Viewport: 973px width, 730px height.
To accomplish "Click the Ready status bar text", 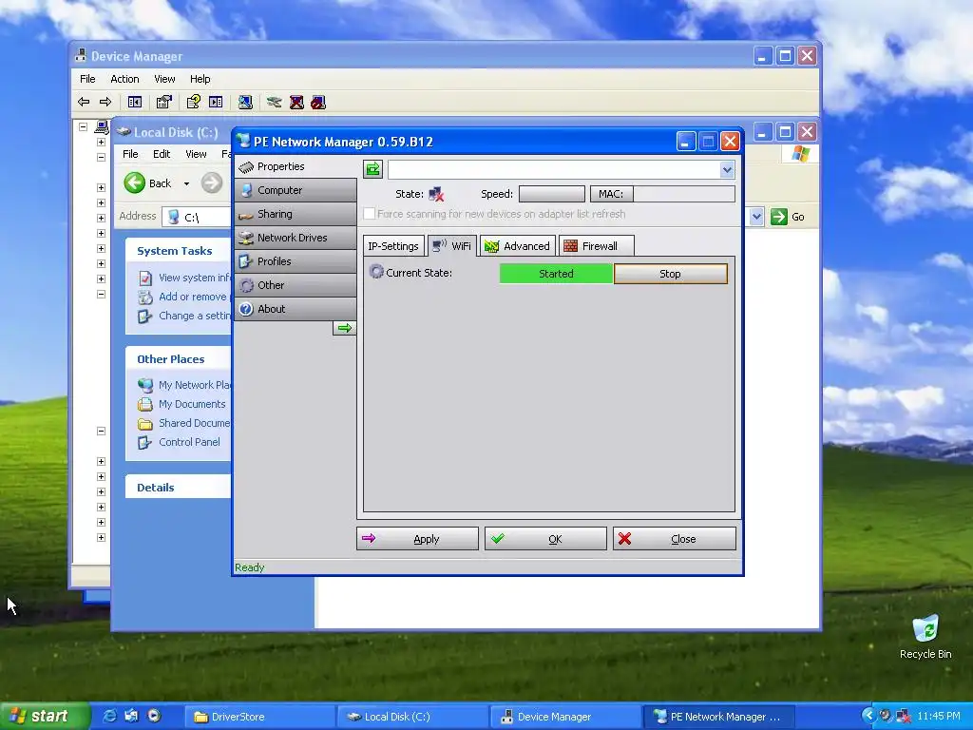I will 250,567.
